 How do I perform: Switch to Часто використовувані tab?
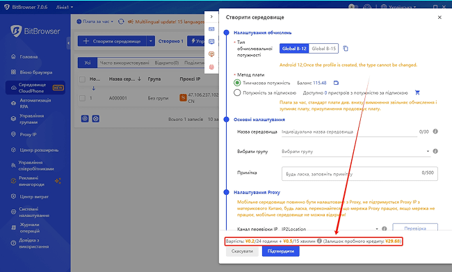[124, 63]
